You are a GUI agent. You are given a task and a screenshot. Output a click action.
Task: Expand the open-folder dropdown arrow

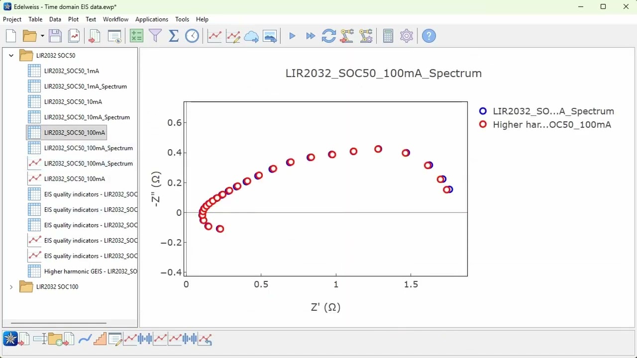(x=42, y=36)
